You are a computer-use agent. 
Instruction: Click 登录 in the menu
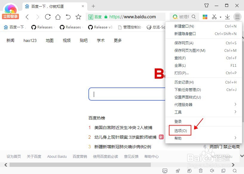coord(204,121)
